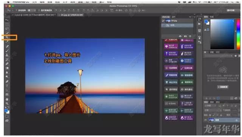The image size is (242, 137).
Task: Click the rainbow hue slider in Color panel
Action: [x=239, y=34]
